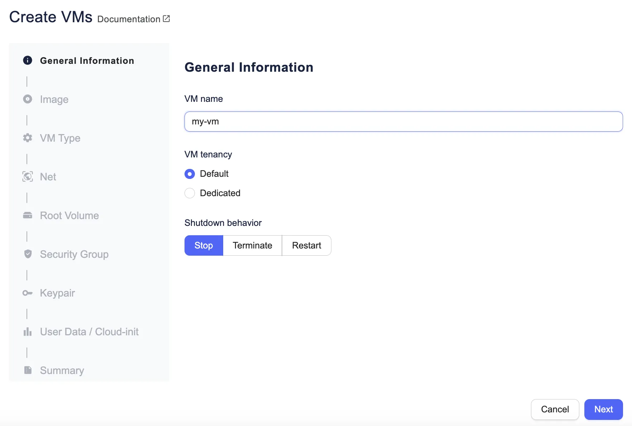This screenshot has width=632, height=426.
Task: Set shutdown behavior to Restart
Action: 306,245
